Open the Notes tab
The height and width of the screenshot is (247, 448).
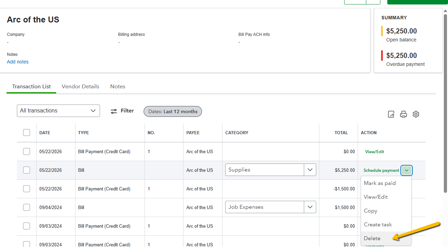click(x=118, y=87)
